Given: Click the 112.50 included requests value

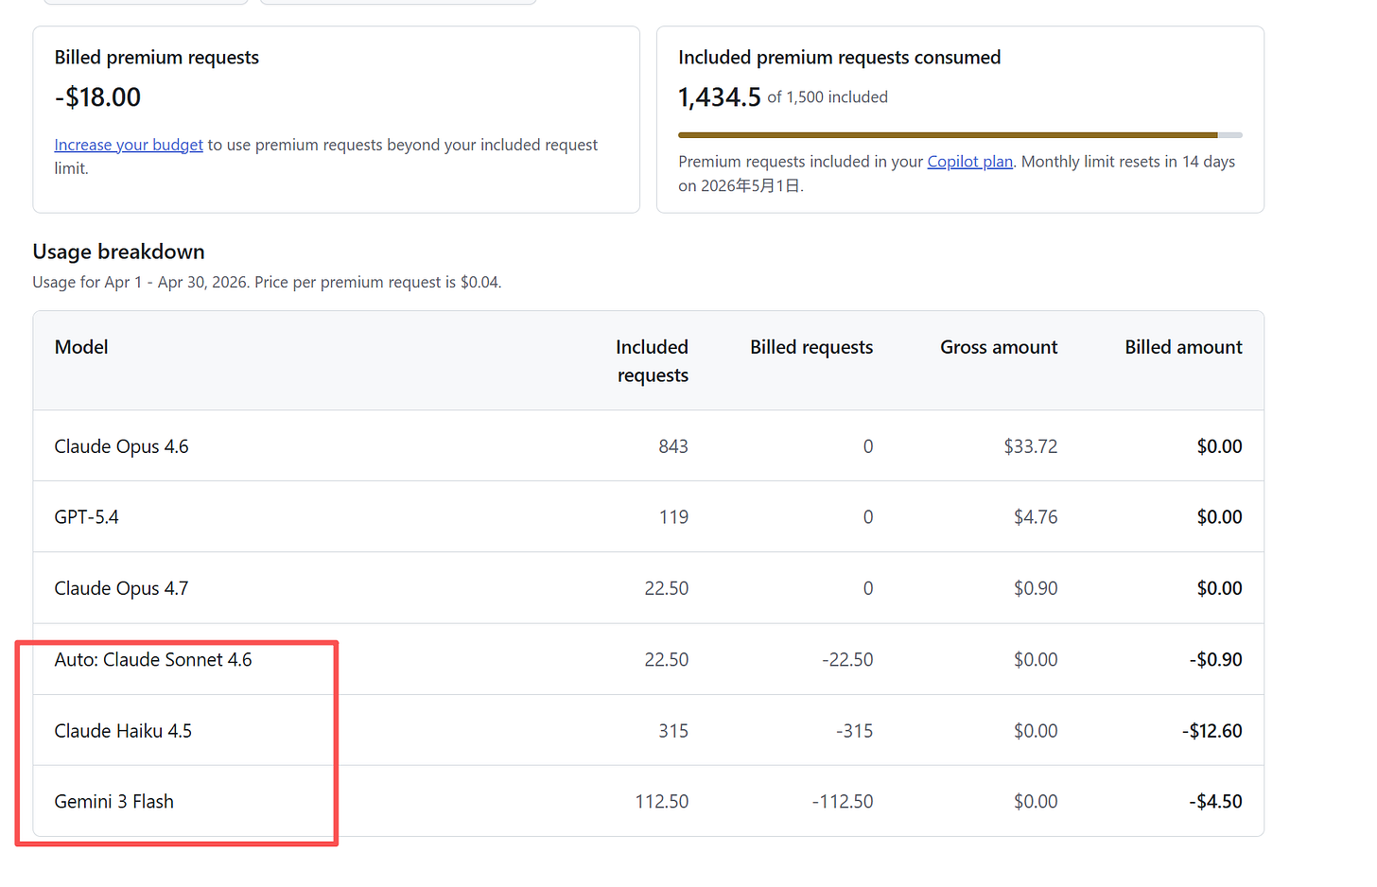Looking at the screenshot, I should pyautogui.click(x=662, y=802).
